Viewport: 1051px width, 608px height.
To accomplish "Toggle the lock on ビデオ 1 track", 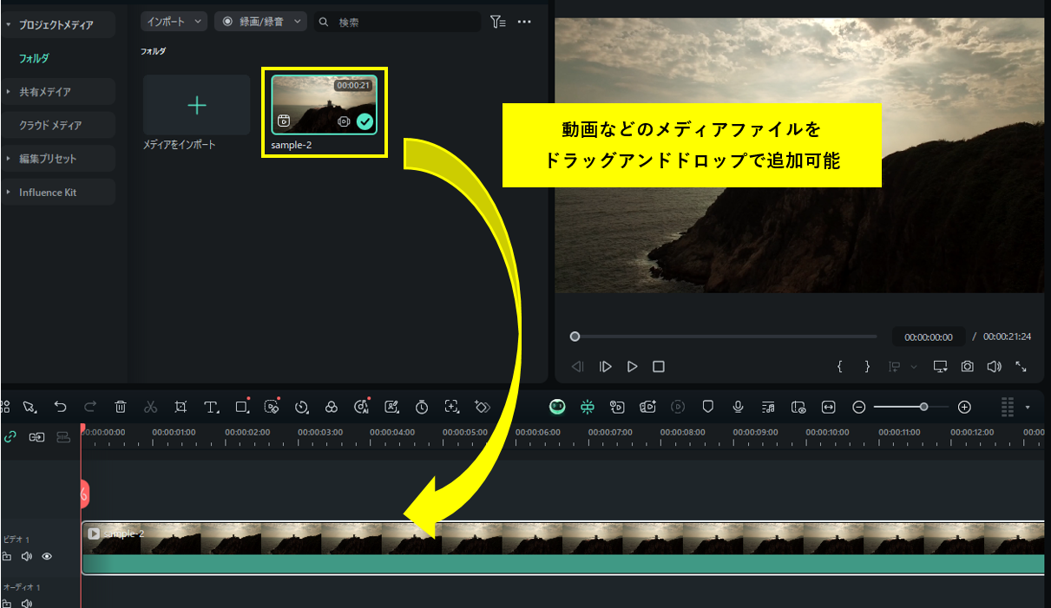I will coord(7,557).
